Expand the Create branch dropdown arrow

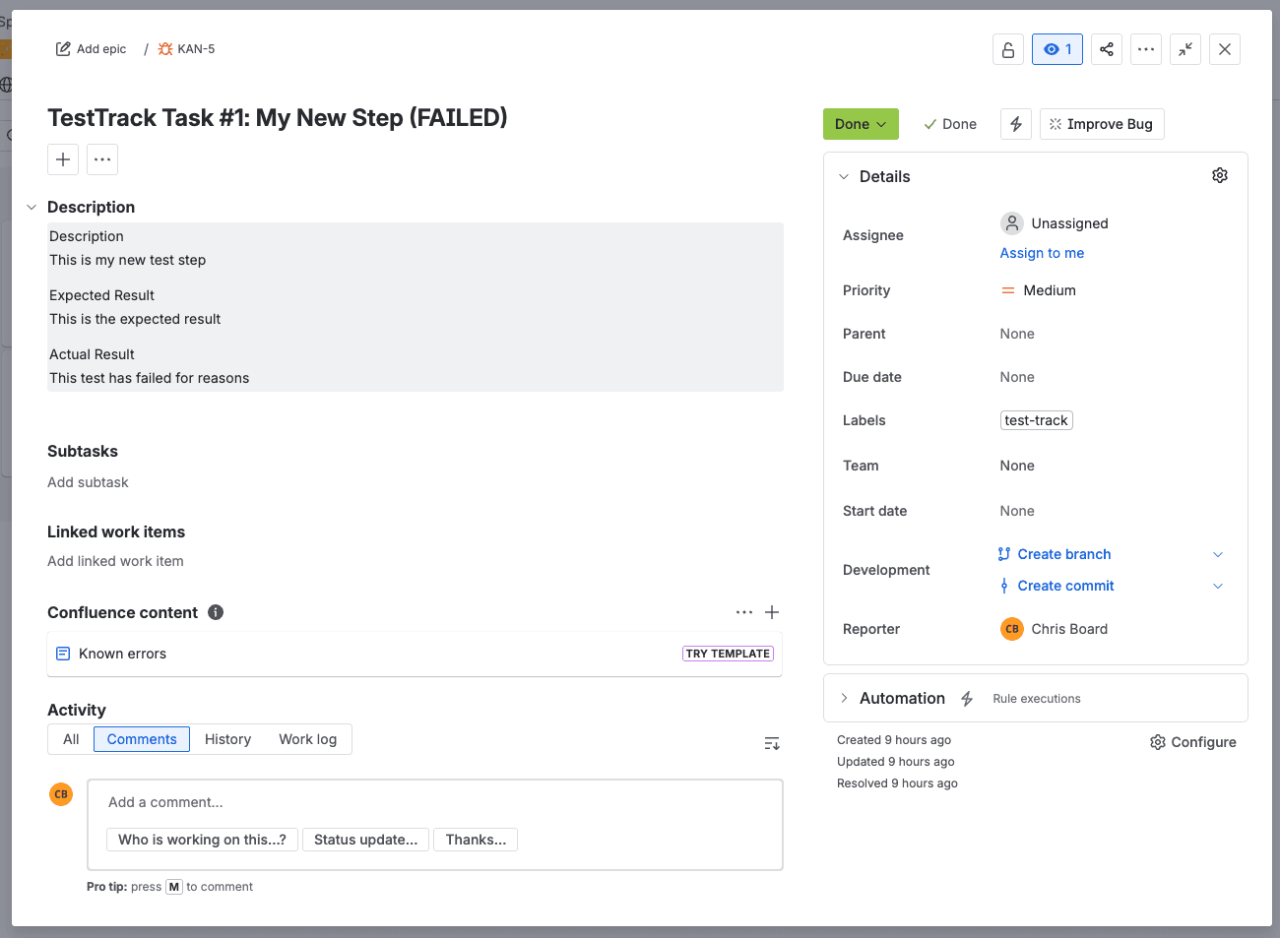(x=1218, y=554)
